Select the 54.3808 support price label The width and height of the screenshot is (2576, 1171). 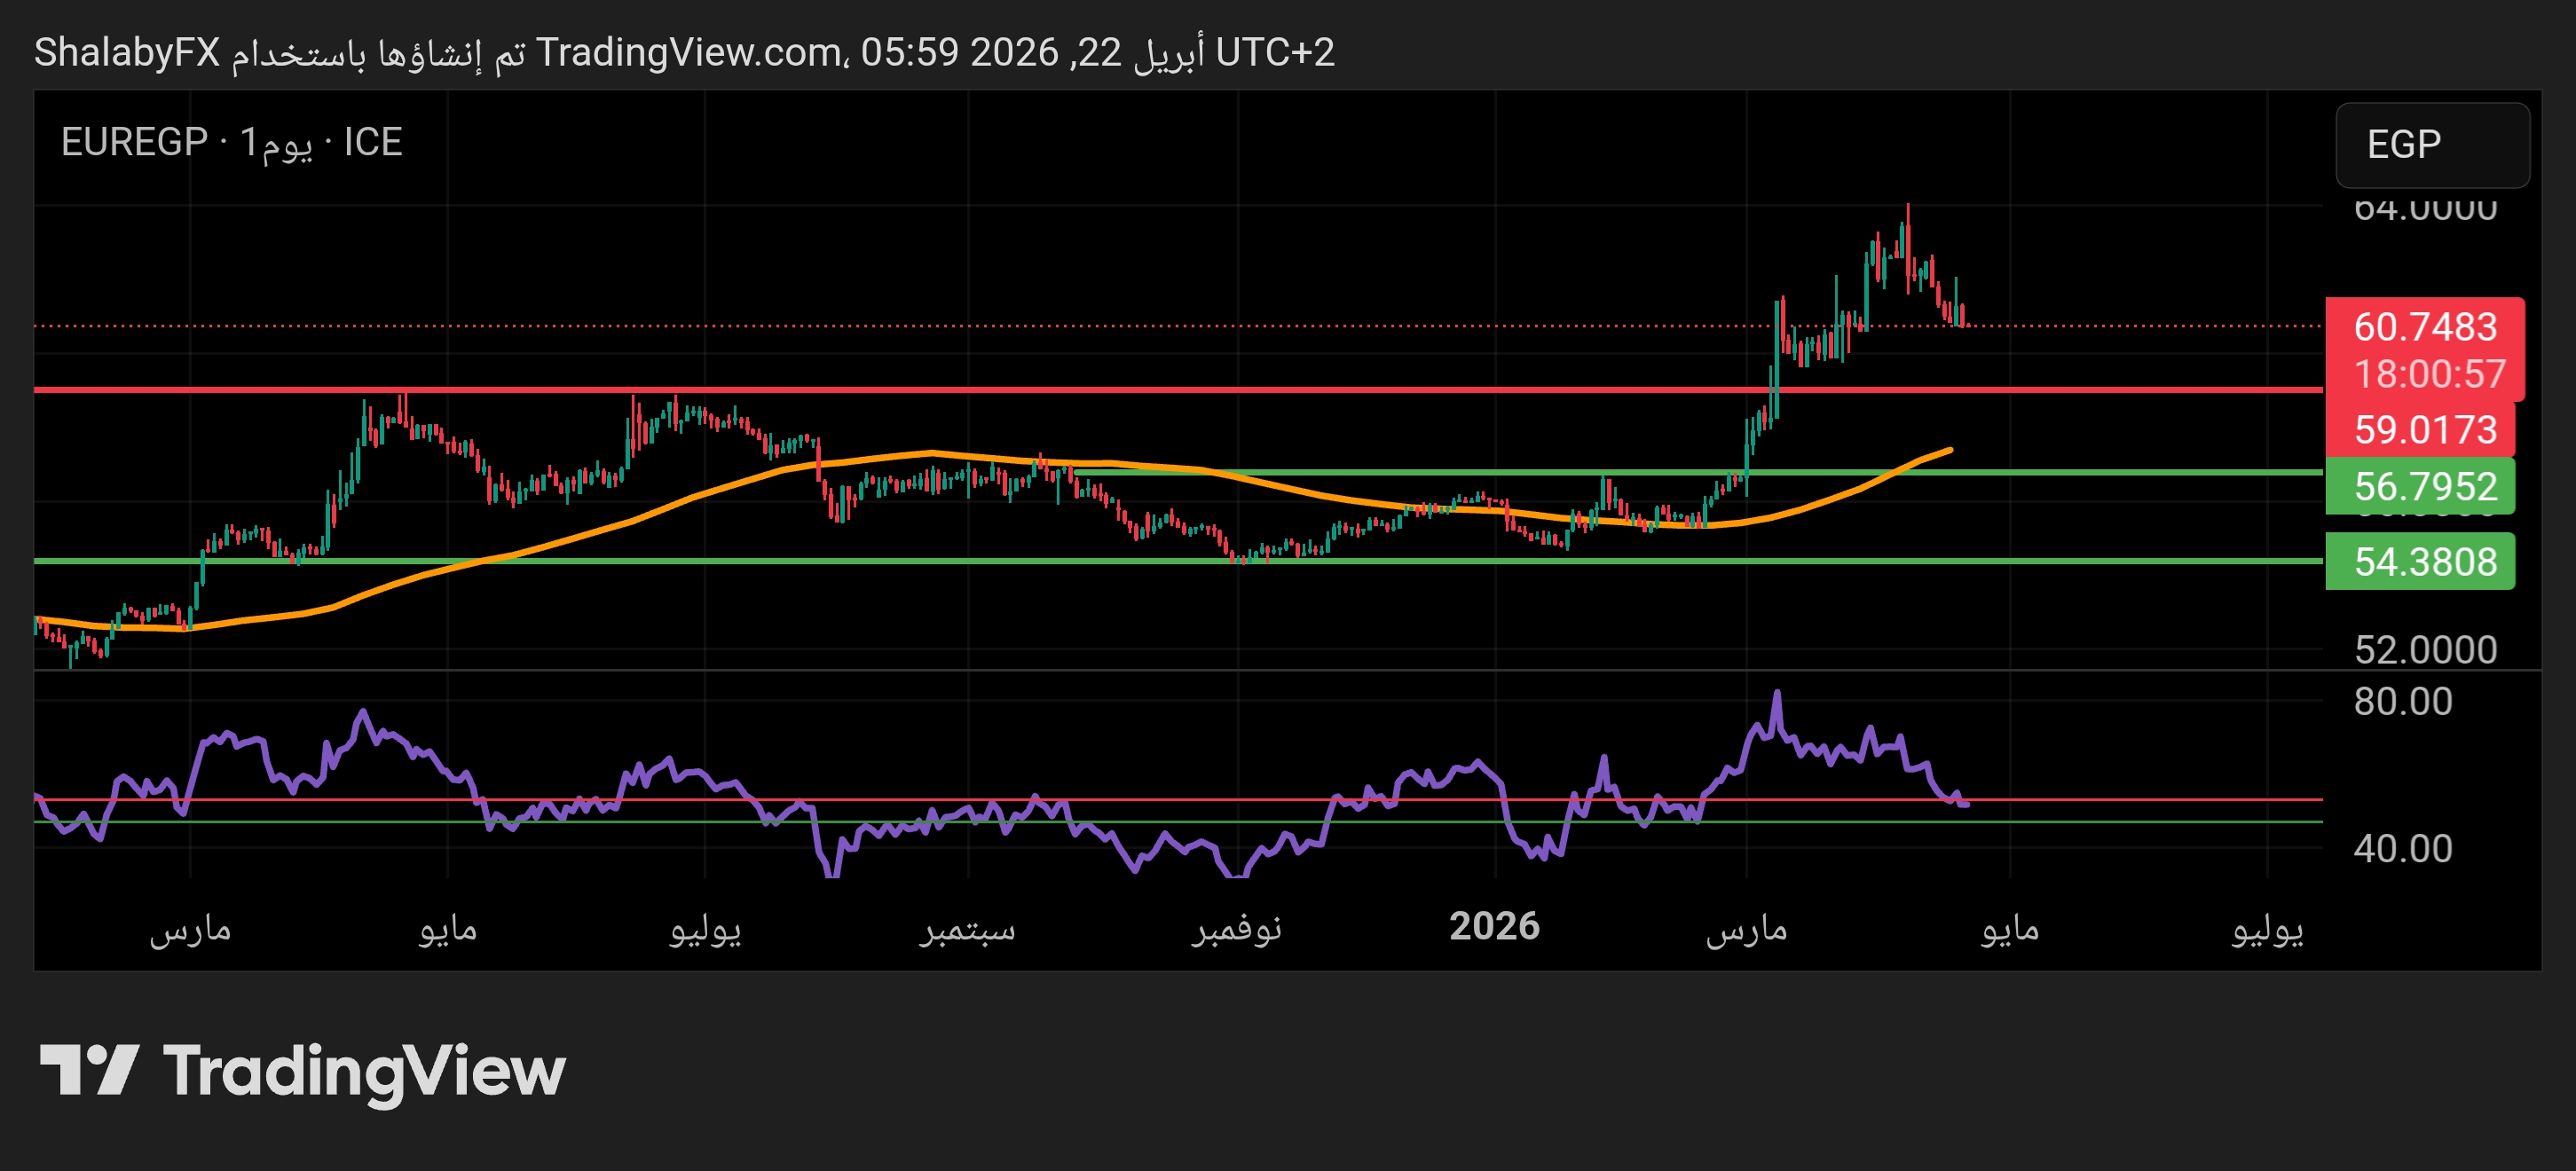[2424, 562]
